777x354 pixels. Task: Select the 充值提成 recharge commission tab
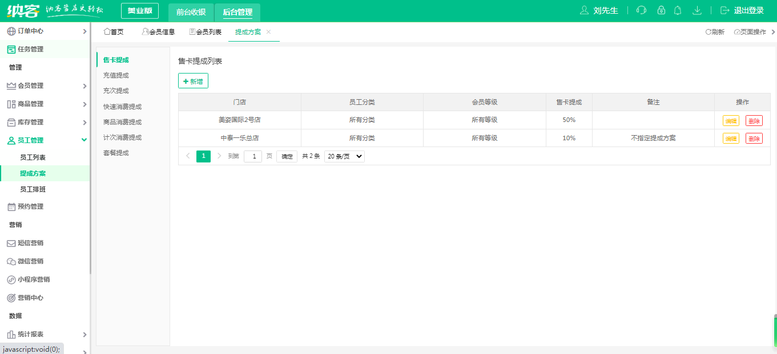tap(116, 75)
